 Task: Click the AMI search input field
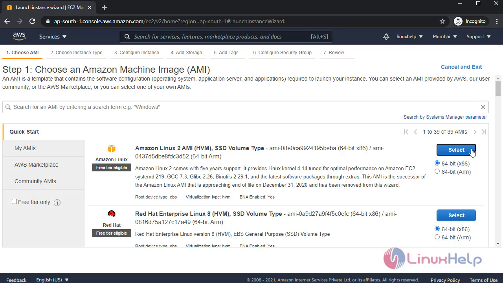click(x=246, y=107)
